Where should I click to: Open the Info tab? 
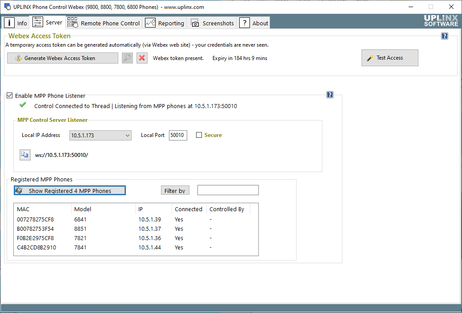pyautogui.click(x=15, y=23)
